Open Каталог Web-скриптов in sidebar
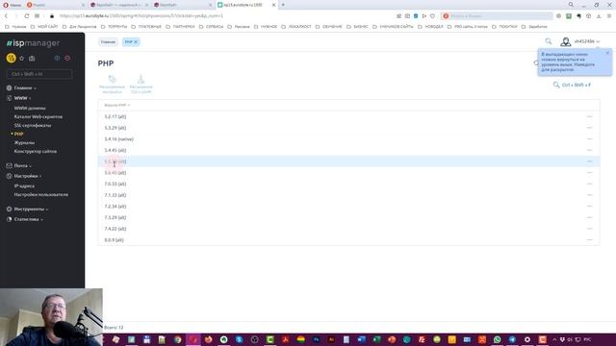Screen dimensions: 616x346 [x=38, y=116]
